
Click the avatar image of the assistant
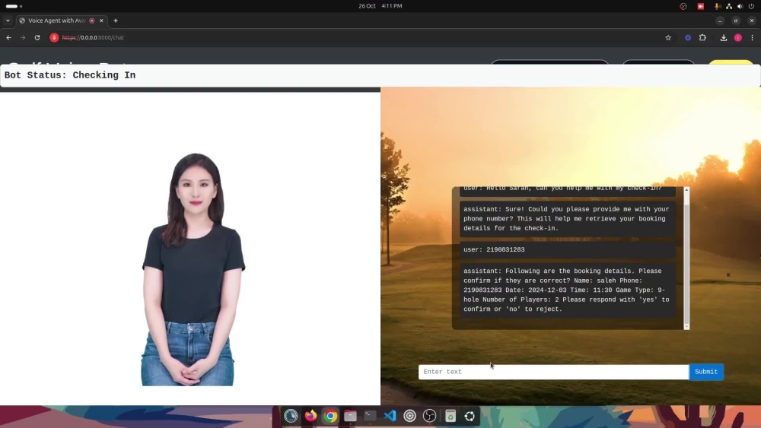[193, 270]
